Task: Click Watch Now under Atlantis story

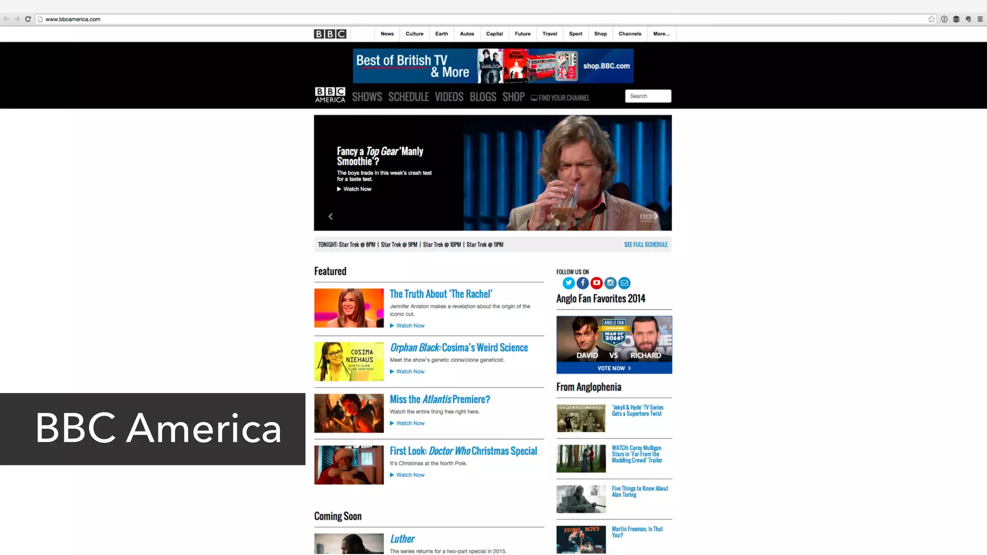Action: [407, 423]
